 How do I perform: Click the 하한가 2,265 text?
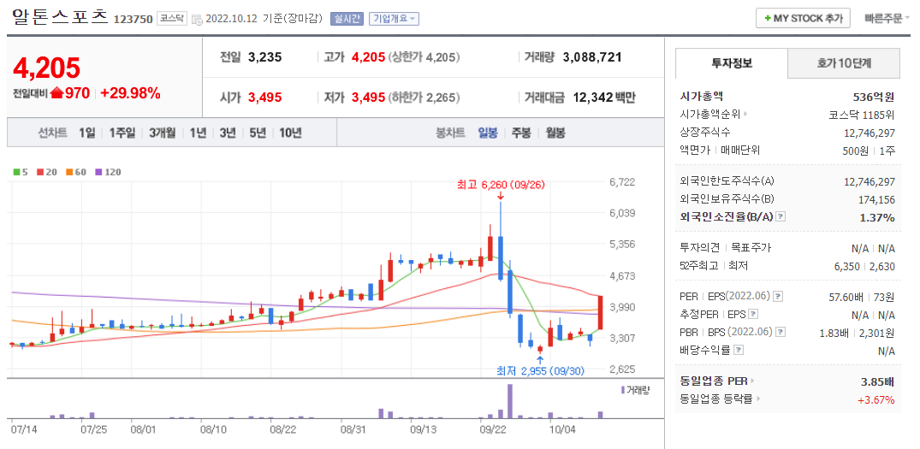(x=424, y=97)
